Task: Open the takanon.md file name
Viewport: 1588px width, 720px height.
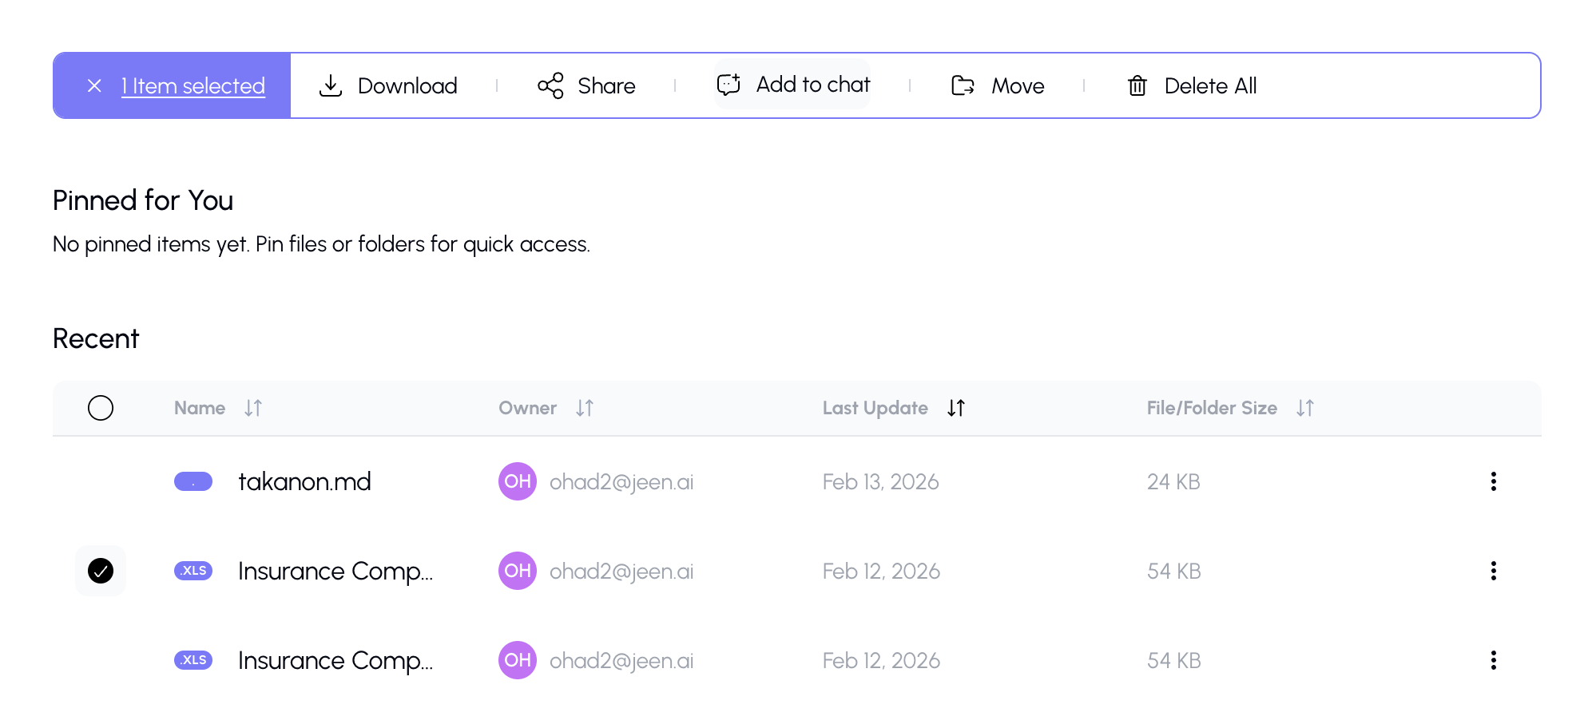Action: [304, 481]
